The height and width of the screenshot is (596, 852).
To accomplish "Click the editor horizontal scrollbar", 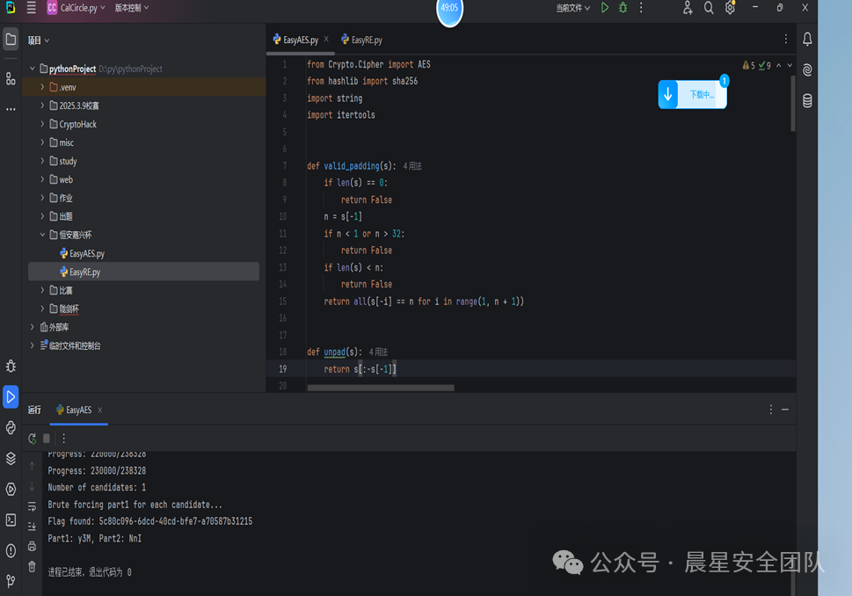I will coord(381,388).
